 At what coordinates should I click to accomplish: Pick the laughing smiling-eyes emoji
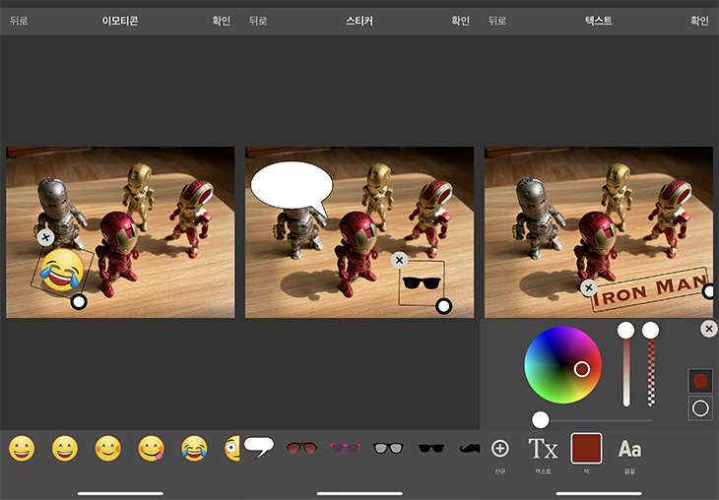(65, 448)
